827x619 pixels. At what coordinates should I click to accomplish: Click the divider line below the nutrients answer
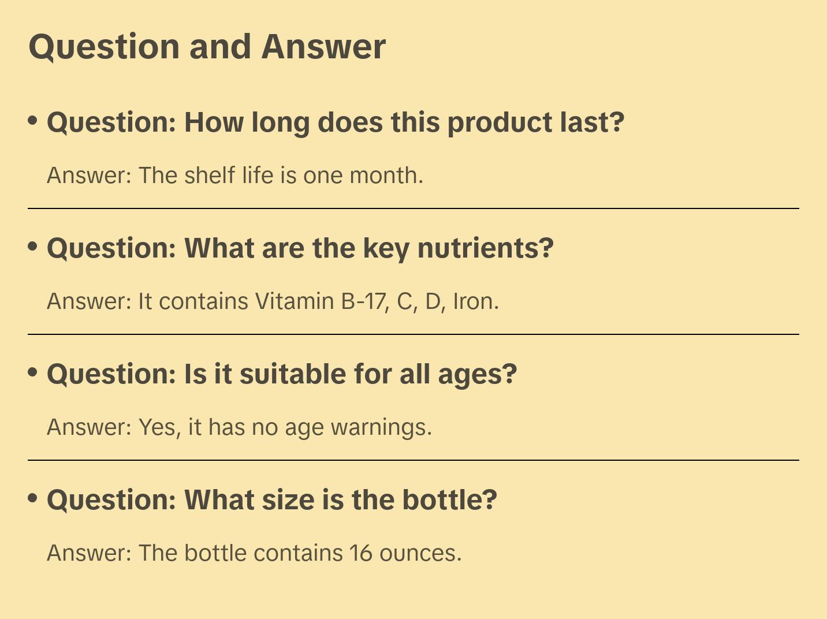click(x=413, y=334)
